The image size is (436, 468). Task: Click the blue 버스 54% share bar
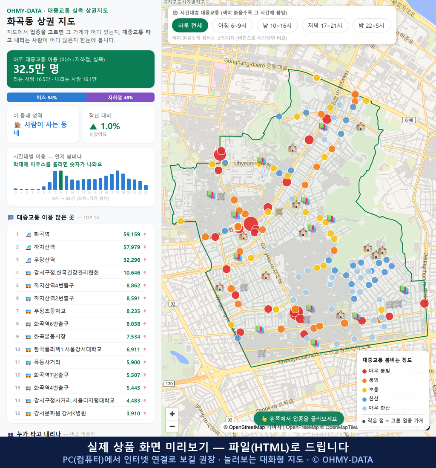coord(46,97)
